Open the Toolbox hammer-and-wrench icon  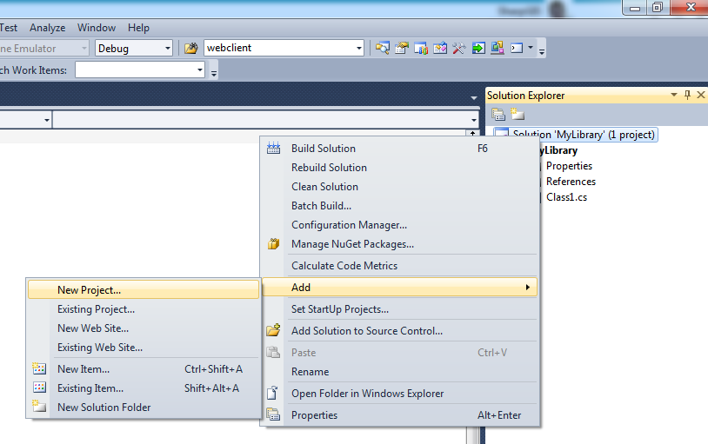[458, 48]
